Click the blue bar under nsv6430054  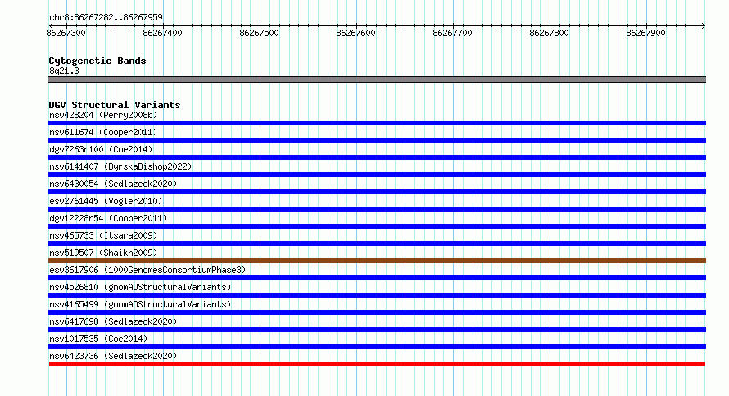(x=377, y=192)
